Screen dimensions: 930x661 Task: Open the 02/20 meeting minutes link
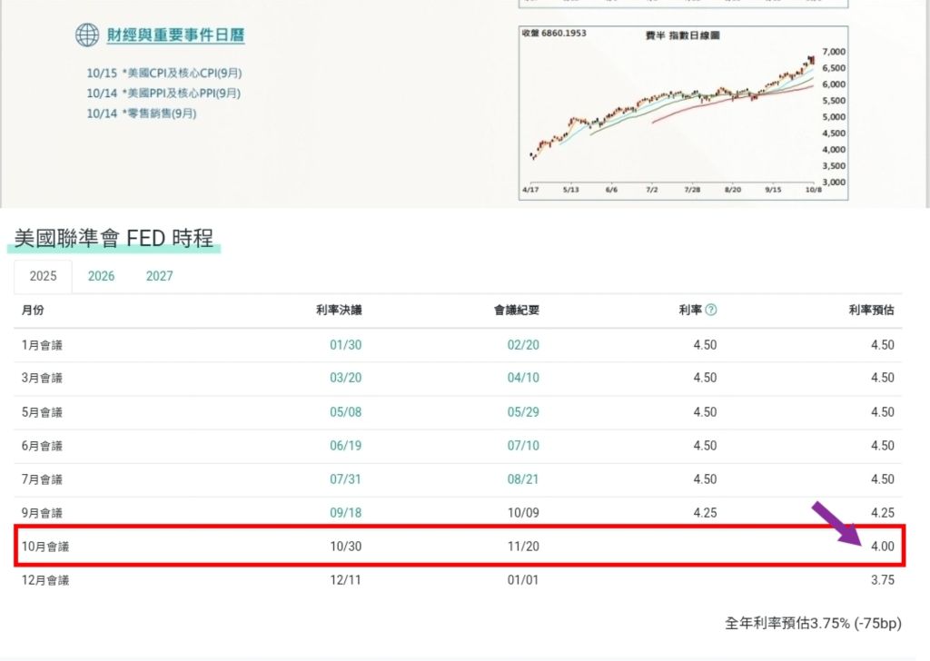tap(523, 345)
